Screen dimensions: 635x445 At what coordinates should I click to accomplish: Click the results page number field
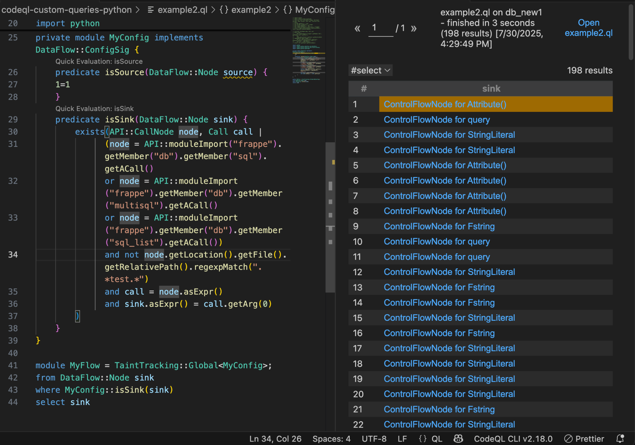point(380,28)
